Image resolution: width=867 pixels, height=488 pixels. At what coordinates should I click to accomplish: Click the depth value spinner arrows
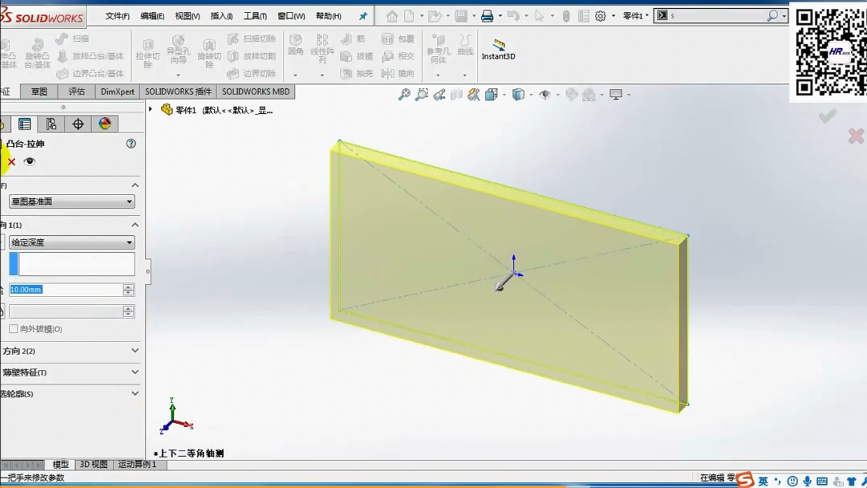[x=128, y=290]
